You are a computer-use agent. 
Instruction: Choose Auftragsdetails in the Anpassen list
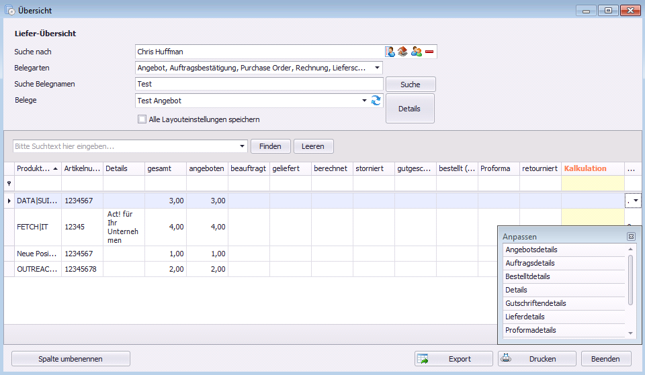(564, 263)
